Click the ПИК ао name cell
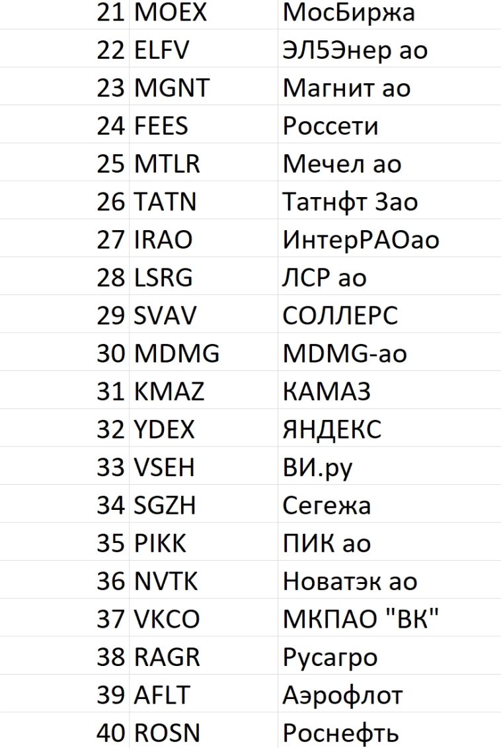 [327, 544]
